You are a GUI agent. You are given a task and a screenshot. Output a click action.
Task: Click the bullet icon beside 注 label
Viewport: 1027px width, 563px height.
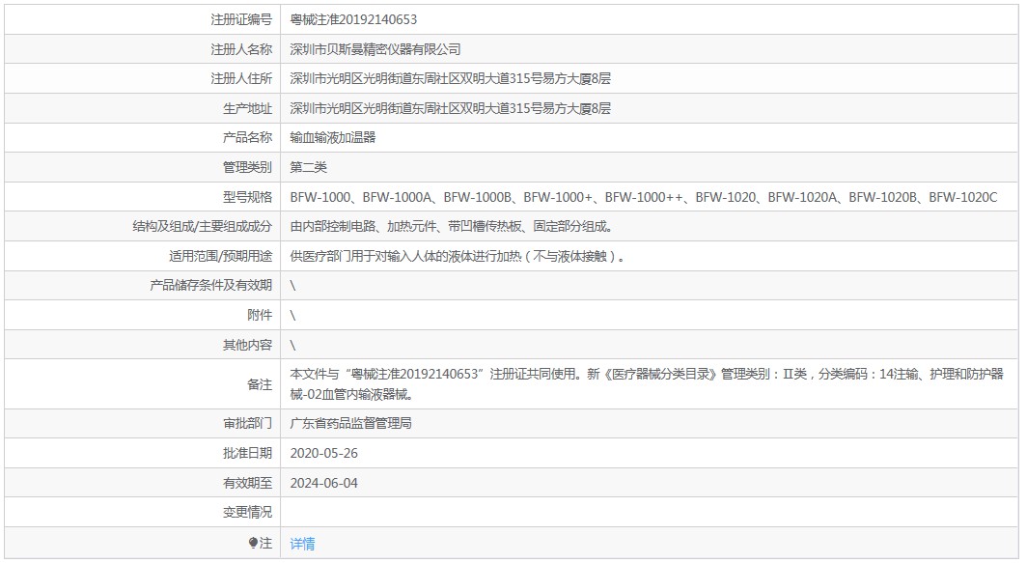point(254,543)
